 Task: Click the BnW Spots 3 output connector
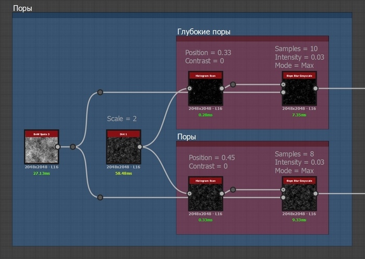coord(57,147)
